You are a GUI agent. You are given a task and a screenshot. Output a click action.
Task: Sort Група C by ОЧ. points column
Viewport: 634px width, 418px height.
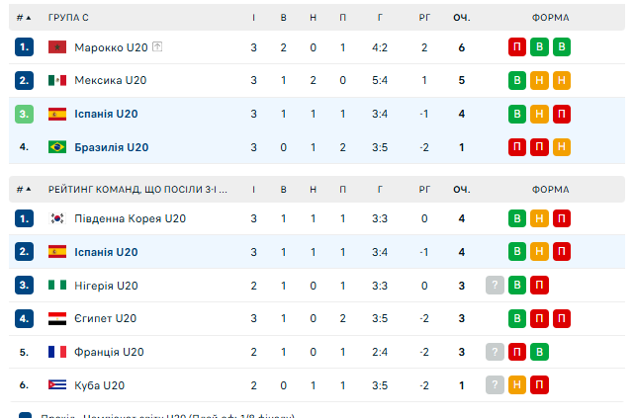(461, 18)
